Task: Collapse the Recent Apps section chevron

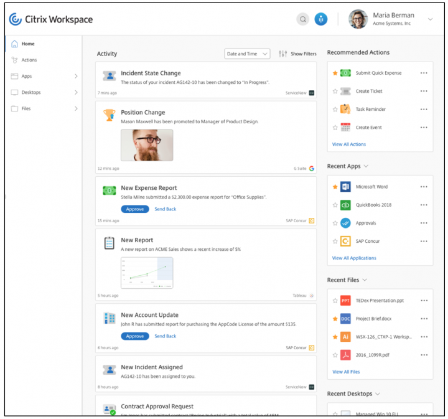Action: point(366,166)
